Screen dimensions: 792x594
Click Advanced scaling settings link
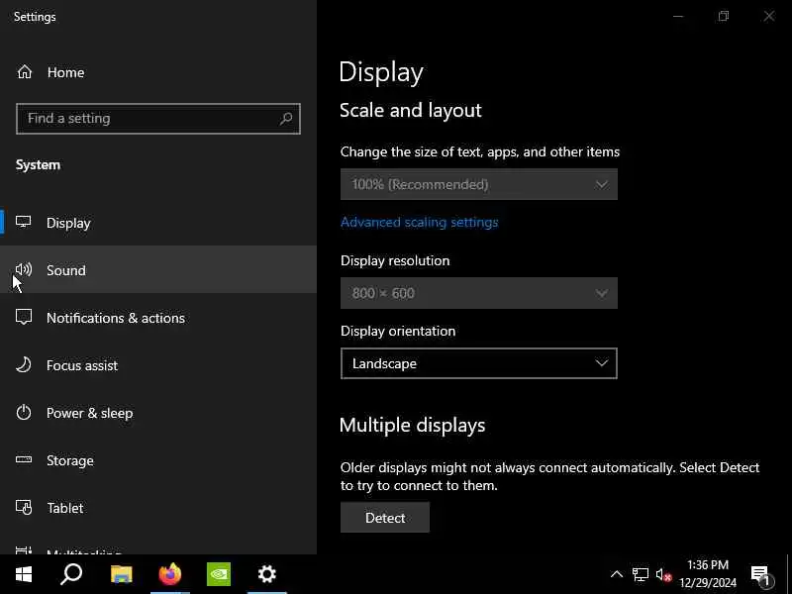[x=419, y=222]
